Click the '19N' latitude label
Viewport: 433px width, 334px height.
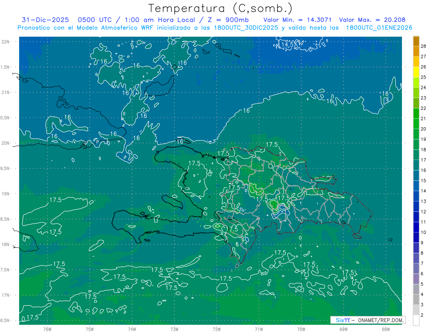pos(6,193)
